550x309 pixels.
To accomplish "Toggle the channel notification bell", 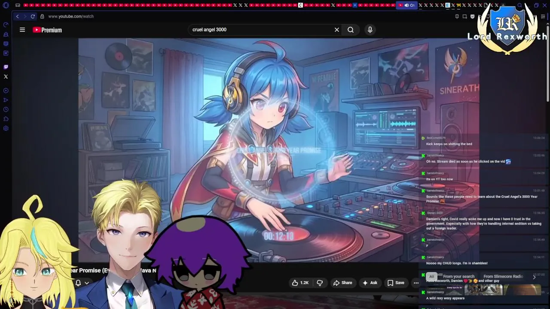I will (78, 283).
